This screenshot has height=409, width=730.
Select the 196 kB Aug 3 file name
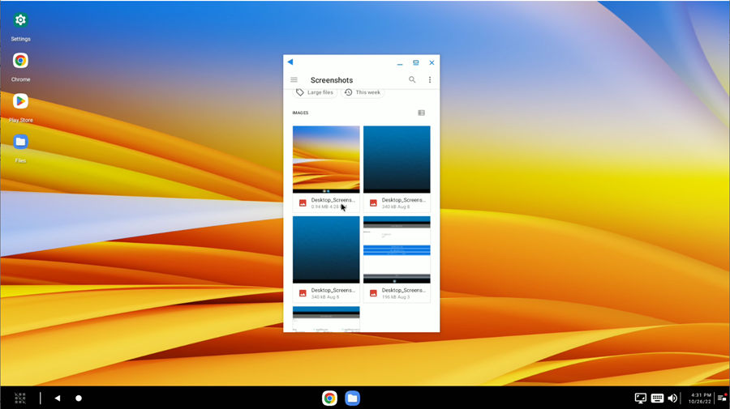[x=404, y=290]
